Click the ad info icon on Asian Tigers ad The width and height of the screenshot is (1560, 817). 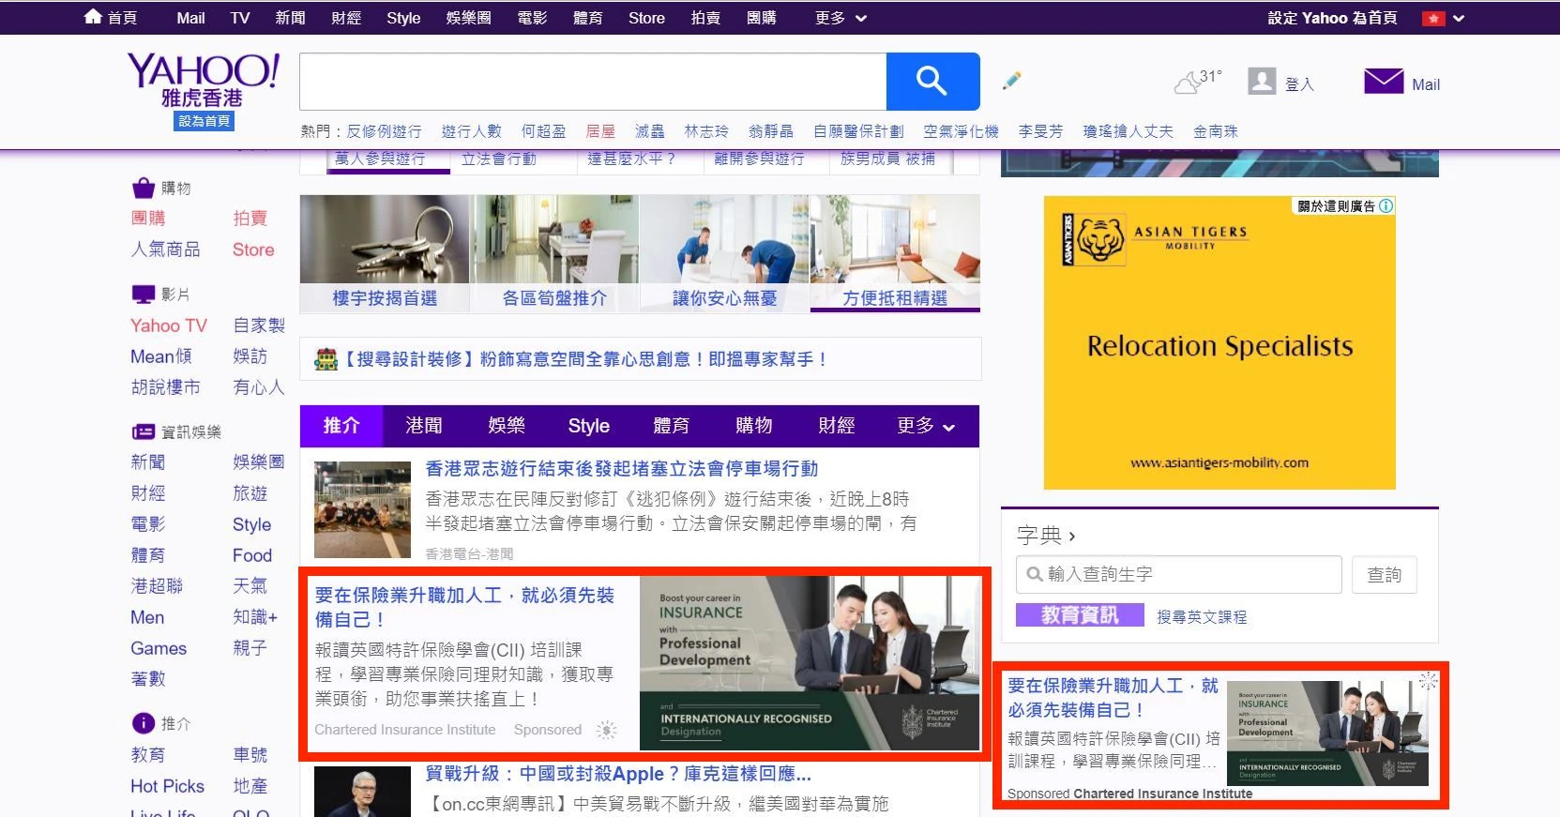[1386, 206]
